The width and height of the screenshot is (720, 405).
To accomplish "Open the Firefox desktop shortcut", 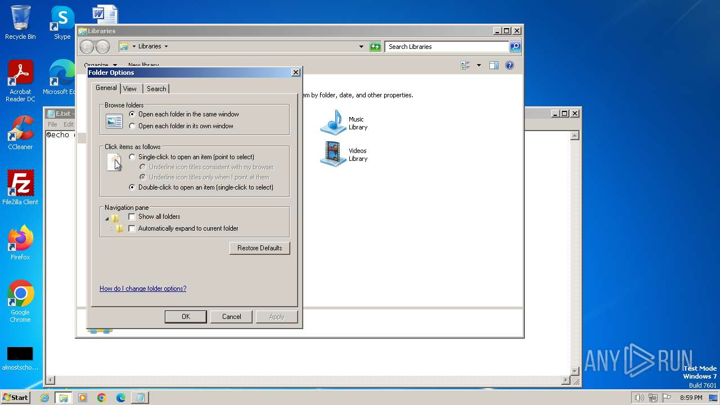I will tap(20, 243).
